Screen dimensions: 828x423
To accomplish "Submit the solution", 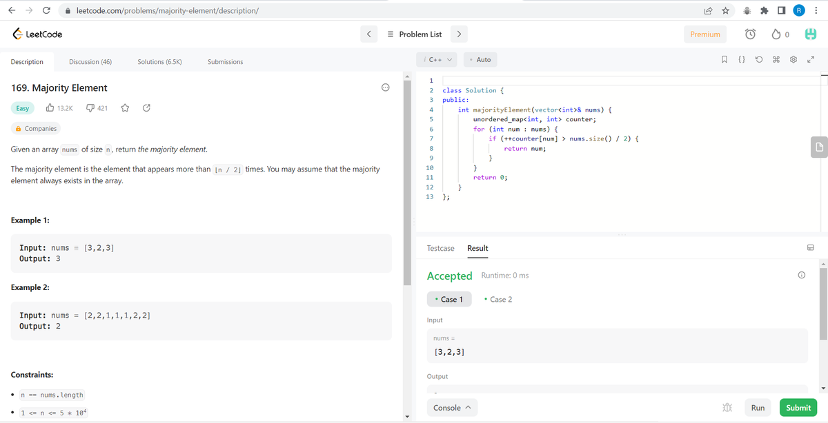I will click(x=798, y=408).
